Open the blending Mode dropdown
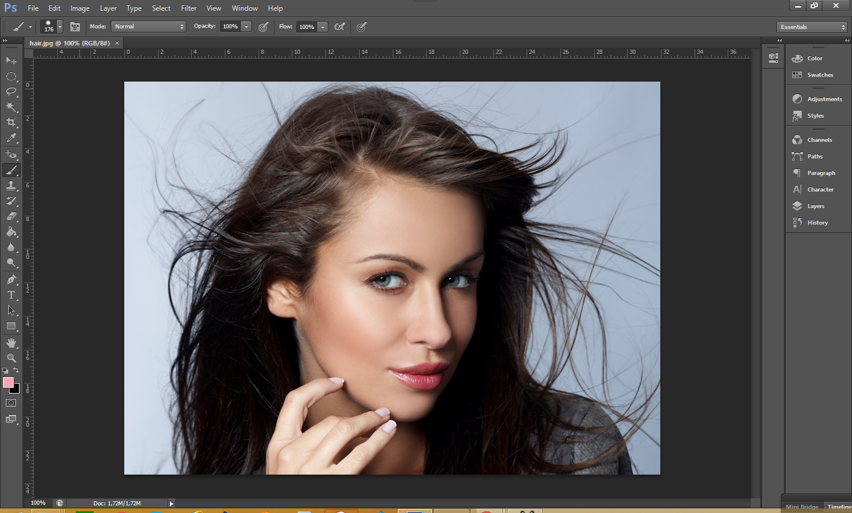Viewport: 852px width, 513px height. coord(149,27)
